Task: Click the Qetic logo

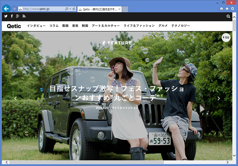Action: coord(14,26)
